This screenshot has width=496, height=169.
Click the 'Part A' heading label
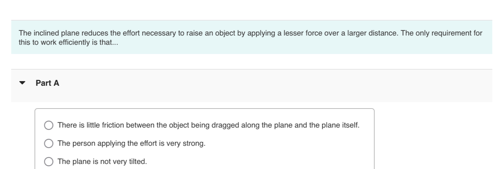coord(47,83)
